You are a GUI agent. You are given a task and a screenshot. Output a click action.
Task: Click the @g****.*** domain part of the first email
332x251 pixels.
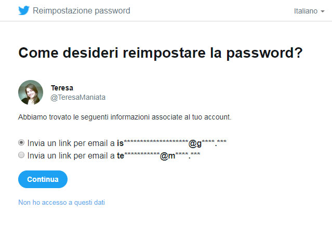[207, 143]
